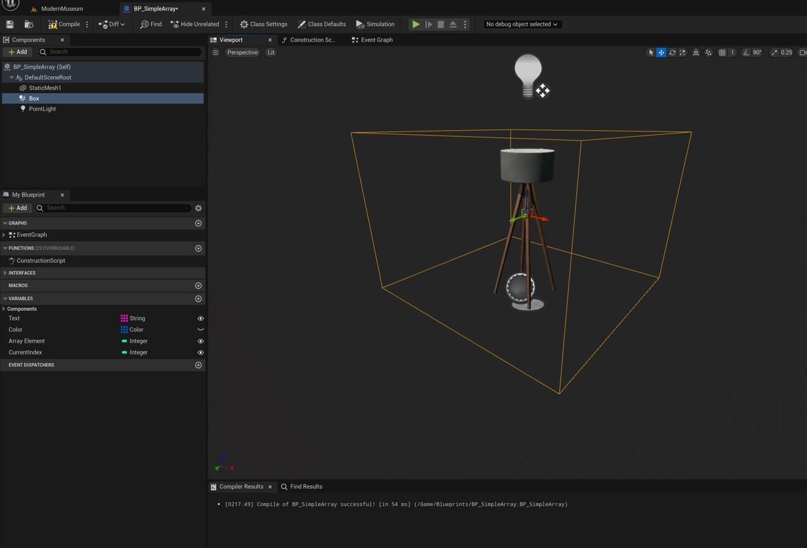Select the Move tool in the viewport toolbar
This screenshot has height=548, width=807.
click(x=661, y=52)
